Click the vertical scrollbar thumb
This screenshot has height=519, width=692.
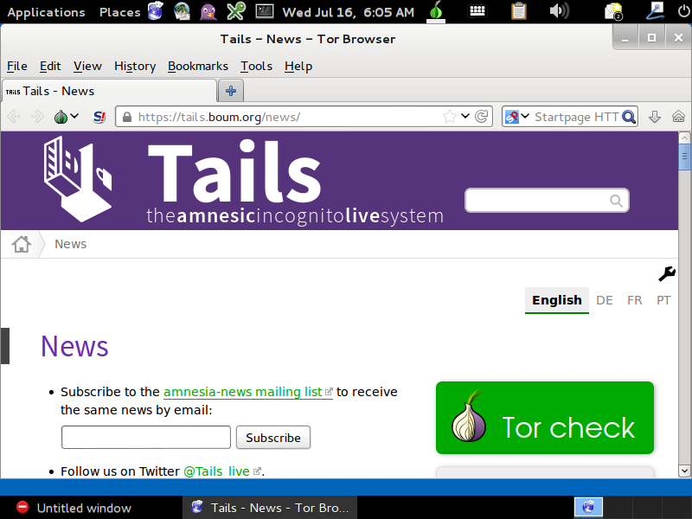click(684, 157)
